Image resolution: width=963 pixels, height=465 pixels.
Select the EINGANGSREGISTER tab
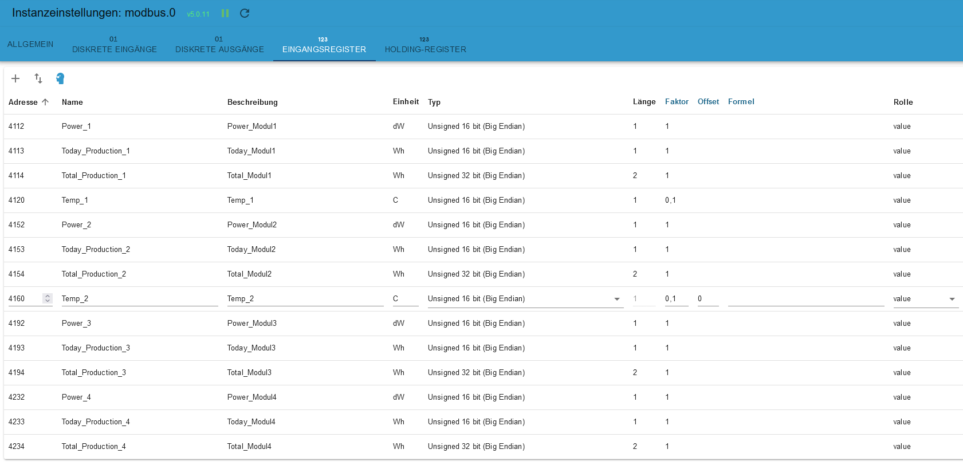[x=324, y=44]
